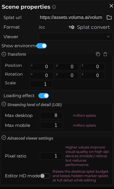Close the Scene properties panel
This screenshot has height=189, width=114.
coord(111,6)
